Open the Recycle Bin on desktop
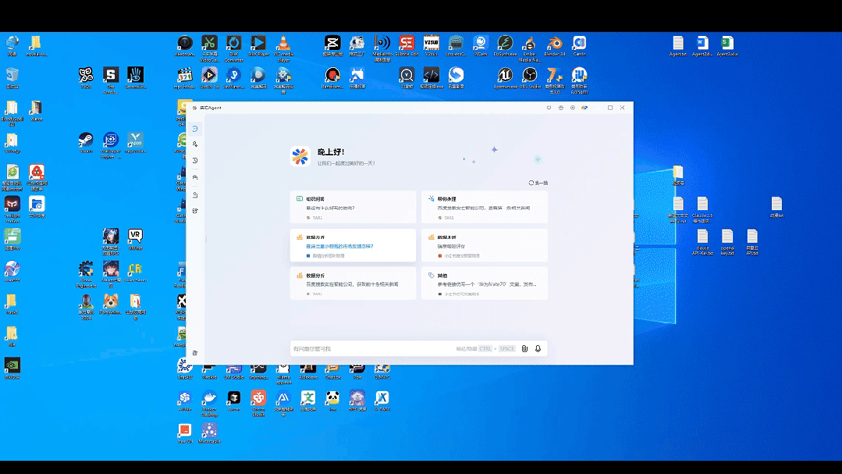The width and height of the screenshot is (842, 474). 12,76
